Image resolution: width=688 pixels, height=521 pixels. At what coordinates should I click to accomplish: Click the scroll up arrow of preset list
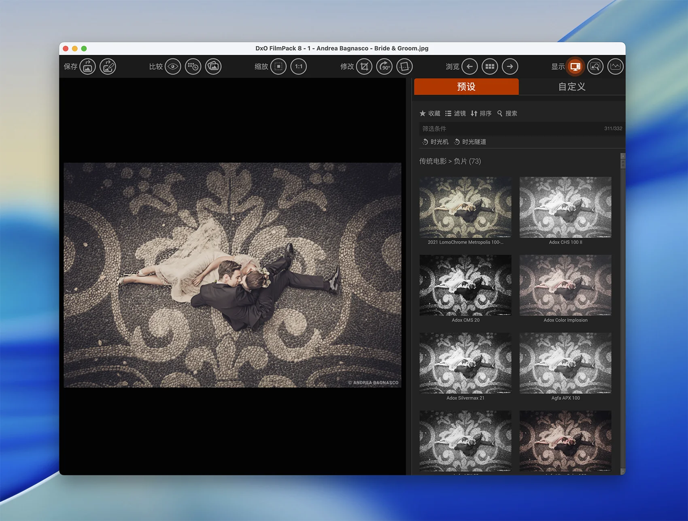pyautogui.click(x=623, y=156)
